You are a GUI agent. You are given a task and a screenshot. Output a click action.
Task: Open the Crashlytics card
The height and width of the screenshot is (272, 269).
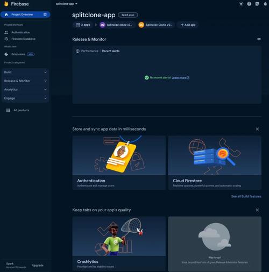point(119,244)
